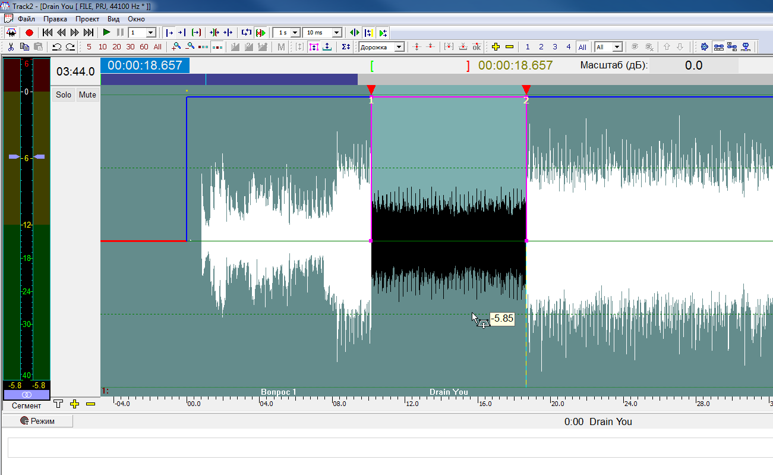
Task: Open the Проект menu
Action: 87,18
